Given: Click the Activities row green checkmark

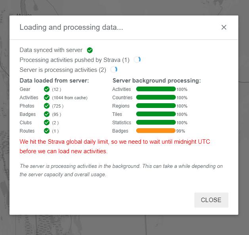Looking at the screenshot, I should click(x=47, y=98).
